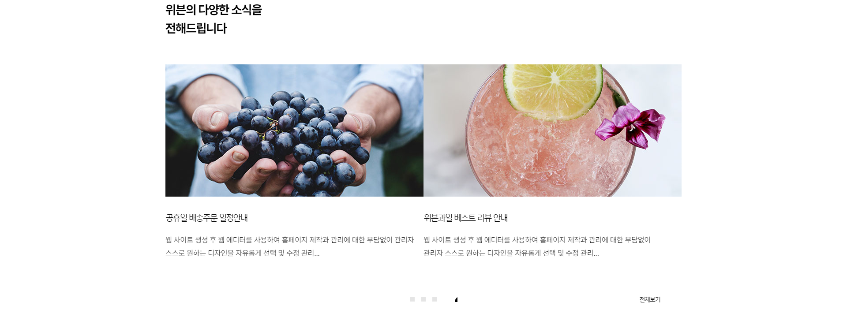Click the heading line 위븐의 다양한 소식을

pos(214,10)
